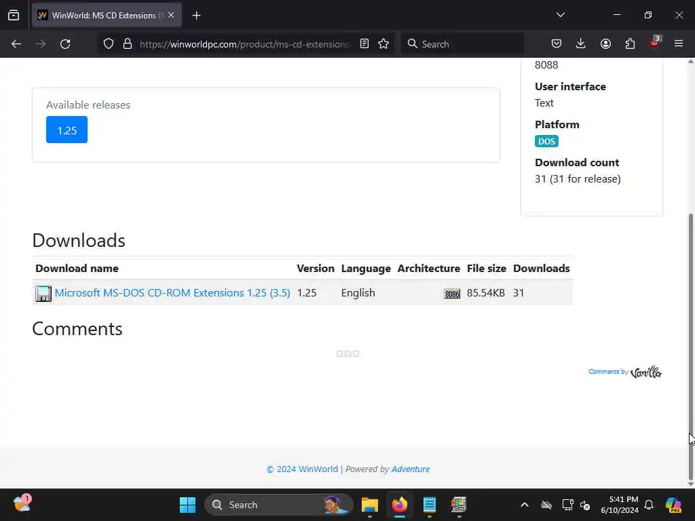Click the Firefox taskbar icon
Viewport: 695px width, 521px height.
click(400, 505)
